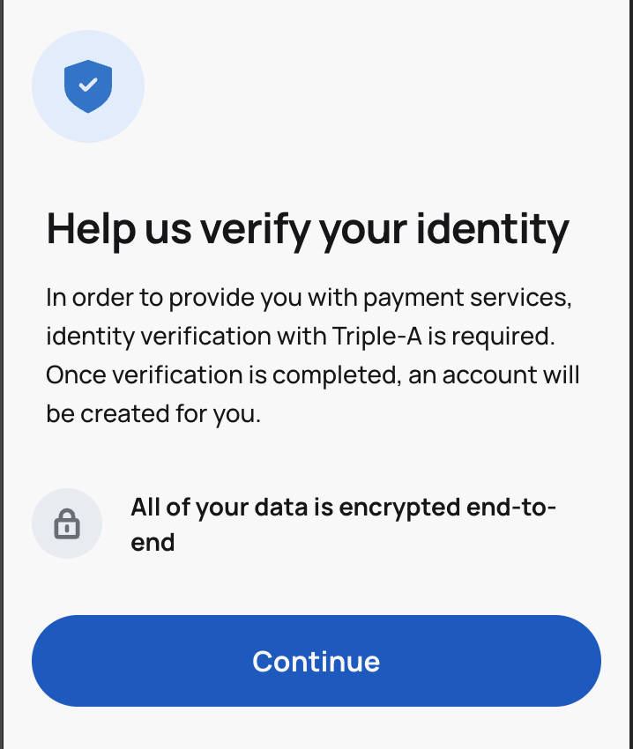Click the phrase "is required." in the paragraph
This screenshot has height=749, width=633.
click(x=491, y=337)
